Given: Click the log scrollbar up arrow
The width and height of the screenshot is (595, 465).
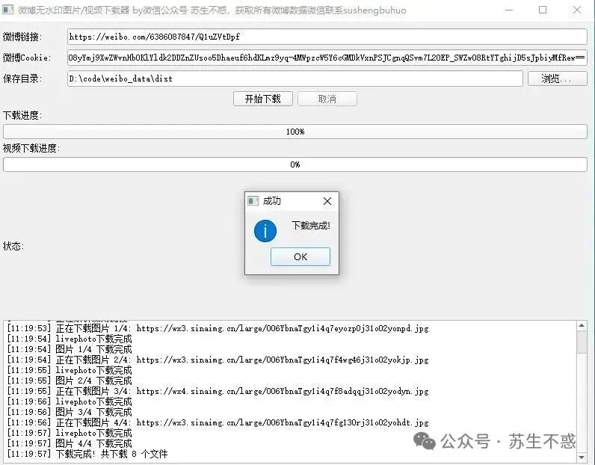Looking at the screenshot, I should tap(582, 326).
